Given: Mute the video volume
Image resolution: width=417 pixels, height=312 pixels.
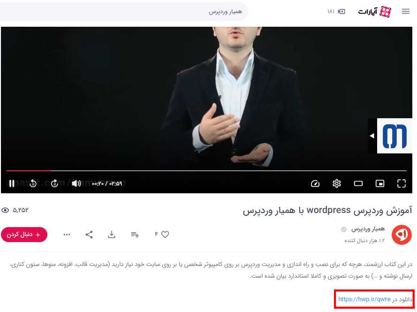Looking at the screenshot, I should click(x=76, y=183).
